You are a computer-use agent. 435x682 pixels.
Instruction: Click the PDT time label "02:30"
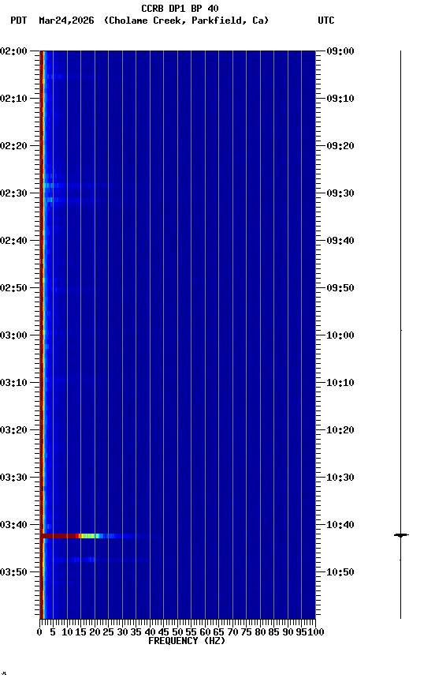[13, 193]
